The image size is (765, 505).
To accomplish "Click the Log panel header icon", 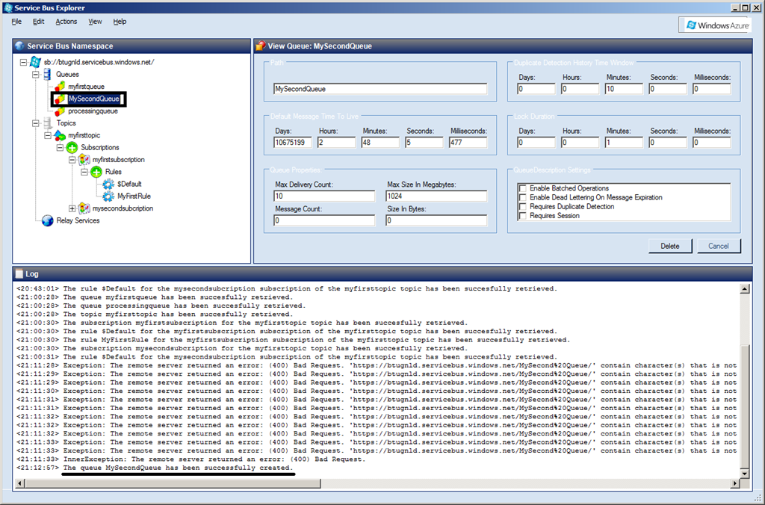I will point(19,273).
